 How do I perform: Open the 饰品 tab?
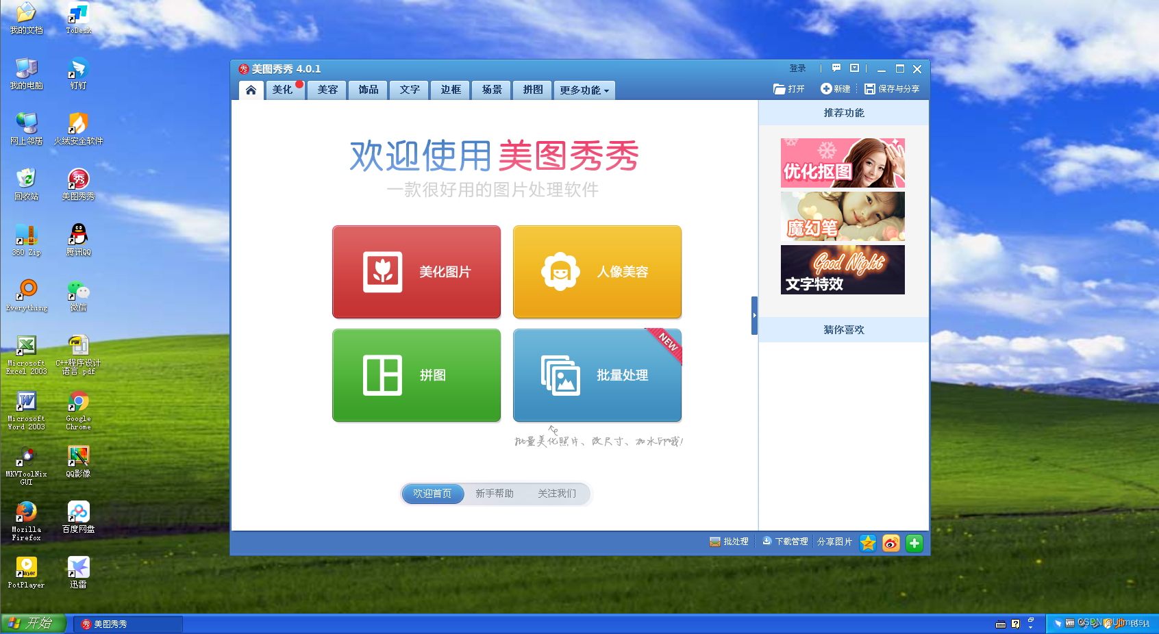(369, 90)
